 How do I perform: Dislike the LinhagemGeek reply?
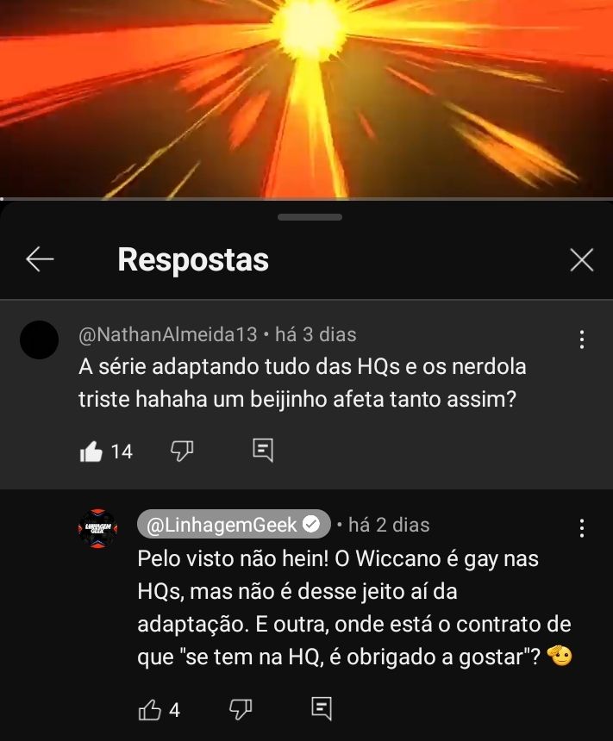[241, 709]
